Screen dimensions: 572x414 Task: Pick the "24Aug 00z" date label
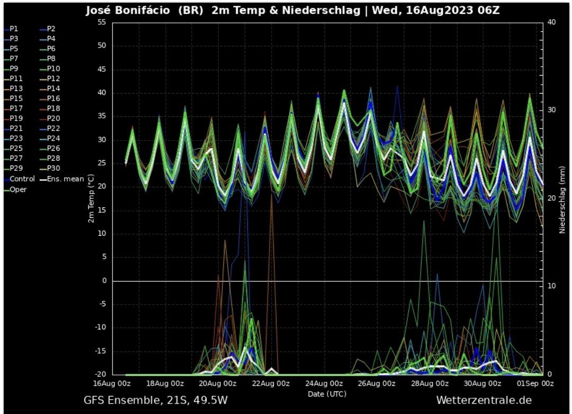(x=324, y=383)
